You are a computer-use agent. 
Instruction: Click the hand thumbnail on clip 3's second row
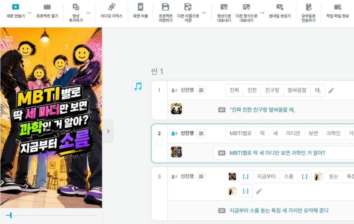pyautogui.click(x=232, y=191)
